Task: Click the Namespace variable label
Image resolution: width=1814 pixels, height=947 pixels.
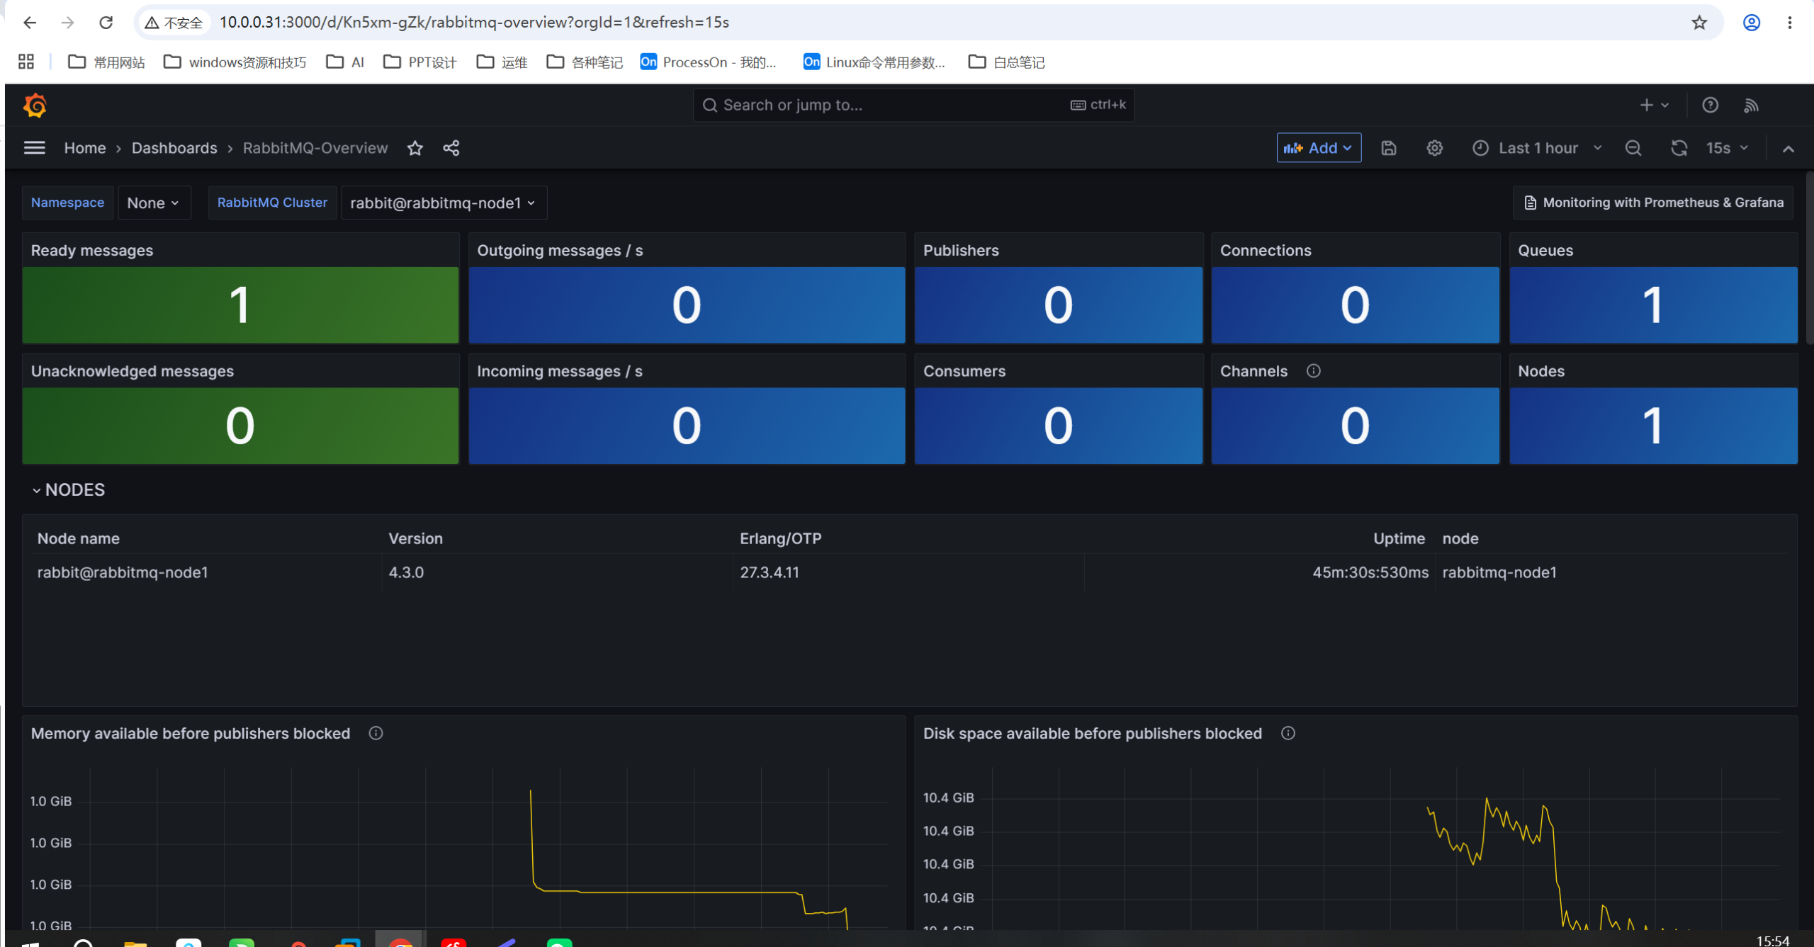Action: point(67,203)
